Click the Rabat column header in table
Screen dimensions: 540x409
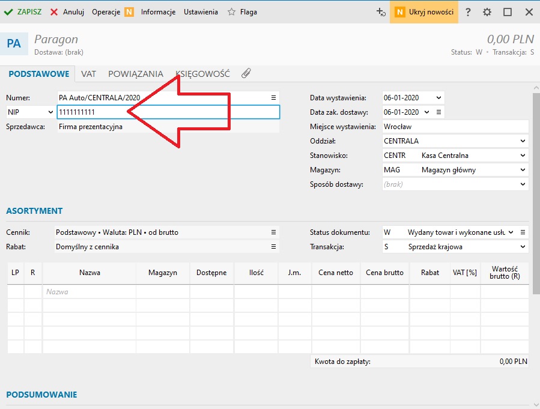(x=430, y=273)
